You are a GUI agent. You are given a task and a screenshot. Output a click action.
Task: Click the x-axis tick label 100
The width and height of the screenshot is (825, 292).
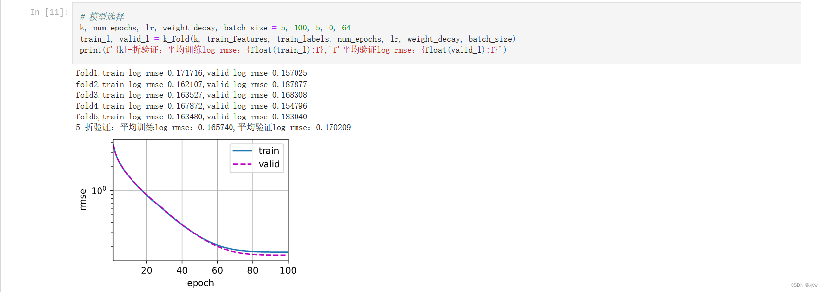click(x=288, y=270)
